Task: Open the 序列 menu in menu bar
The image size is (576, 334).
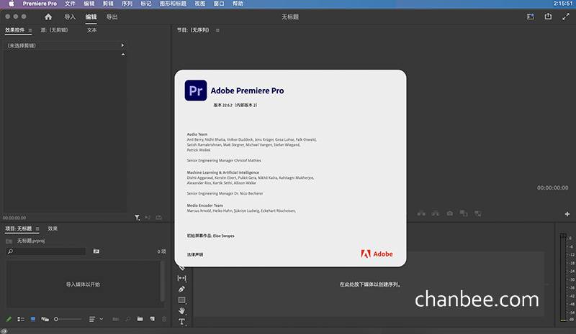Action: 127,4
